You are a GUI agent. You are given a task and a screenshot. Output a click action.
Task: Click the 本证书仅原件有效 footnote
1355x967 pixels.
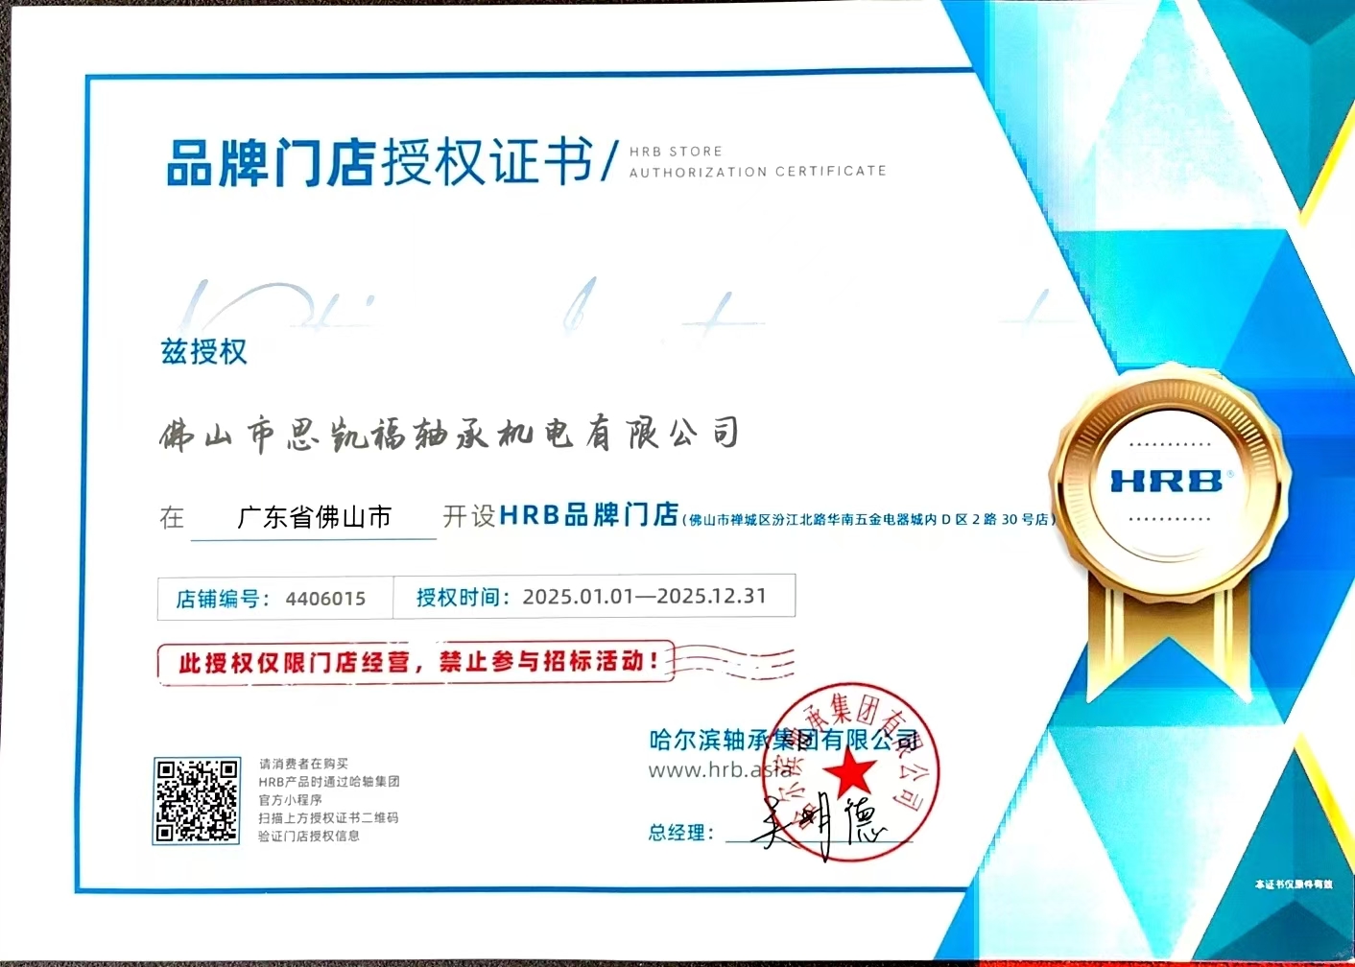coord(1293,884)
